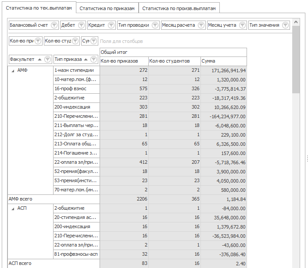
Task: Open Статистика по произв.выплатам tab
Action: [x=179, y=8]
